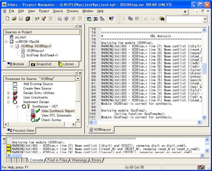Viewport: 212px width, 171px height.
Task: Click the Copy toolbar icon
Action: 130,19
